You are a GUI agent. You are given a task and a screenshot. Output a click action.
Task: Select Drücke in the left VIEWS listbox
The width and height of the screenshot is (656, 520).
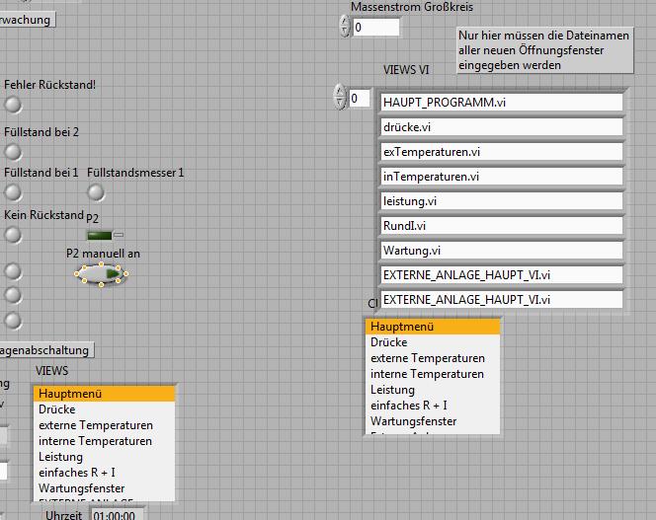tap(104, 409)
